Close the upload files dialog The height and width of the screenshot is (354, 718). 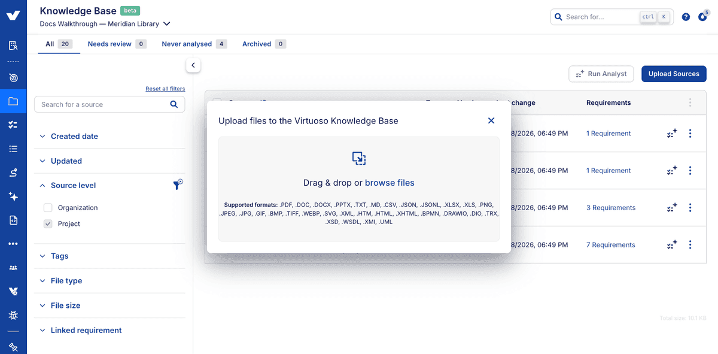coord(491,120)
